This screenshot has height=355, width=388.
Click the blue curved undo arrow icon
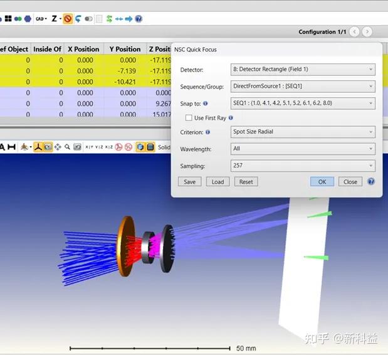[78, 19]
